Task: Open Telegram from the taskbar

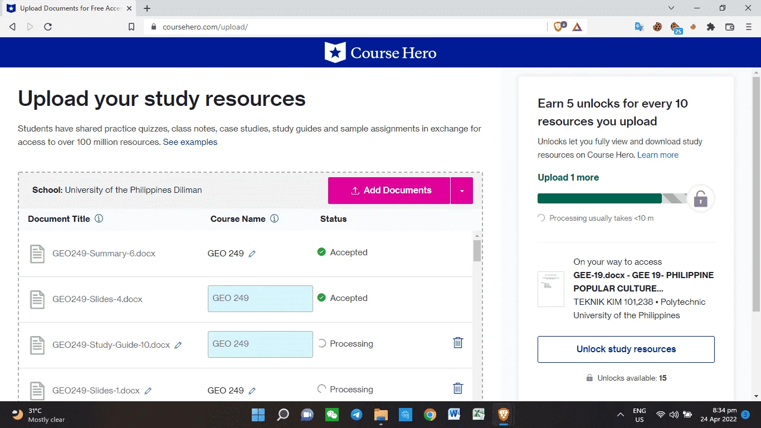Action: [x=357, y=415]
